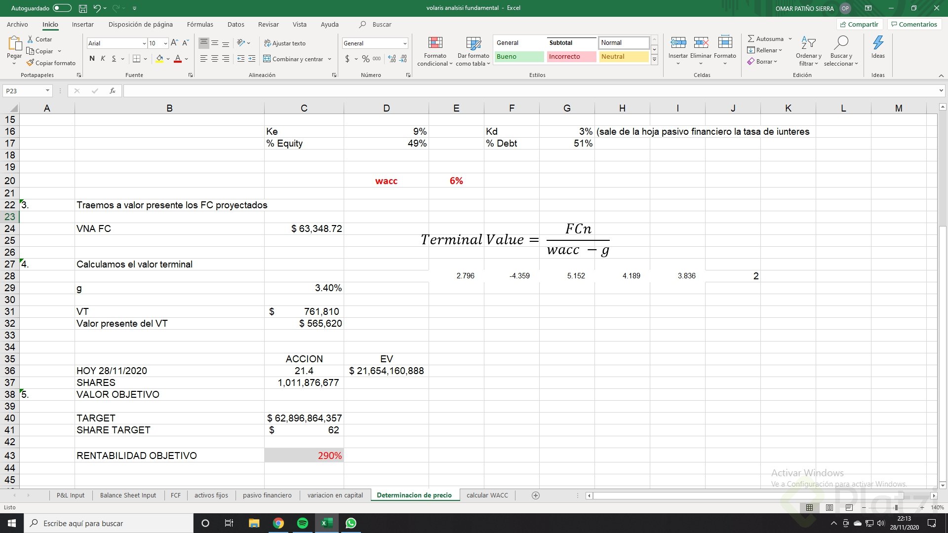This screenshot has width=948, height=533.
Task: Click the Compartir button
Action: point(859,24)
